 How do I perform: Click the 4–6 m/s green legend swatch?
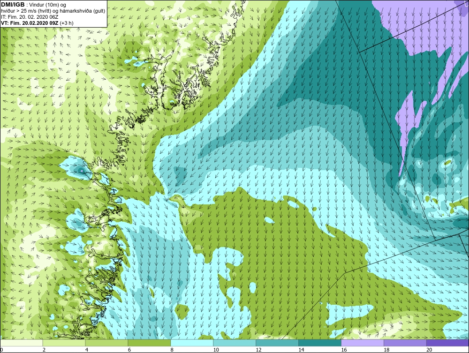[106, 343]
